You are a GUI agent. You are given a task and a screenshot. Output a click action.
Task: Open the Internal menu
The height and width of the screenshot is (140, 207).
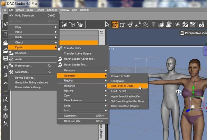click(84, 10)
